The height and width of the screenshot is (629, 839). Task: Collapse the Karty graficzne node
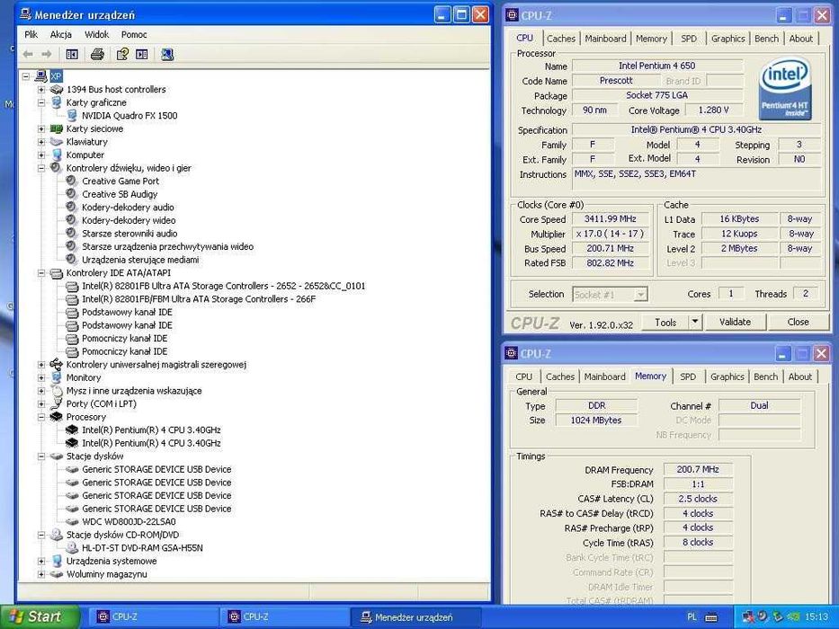(x=41, y=102)
